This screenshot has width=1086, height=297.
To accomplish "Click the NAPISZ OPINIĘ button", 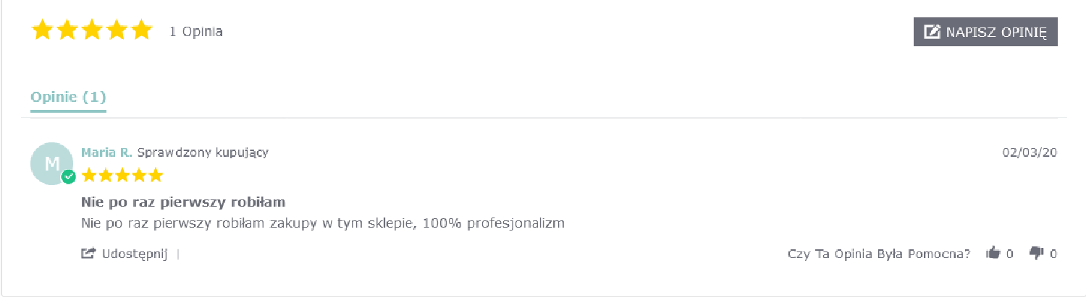I will [x=985, y=32].
